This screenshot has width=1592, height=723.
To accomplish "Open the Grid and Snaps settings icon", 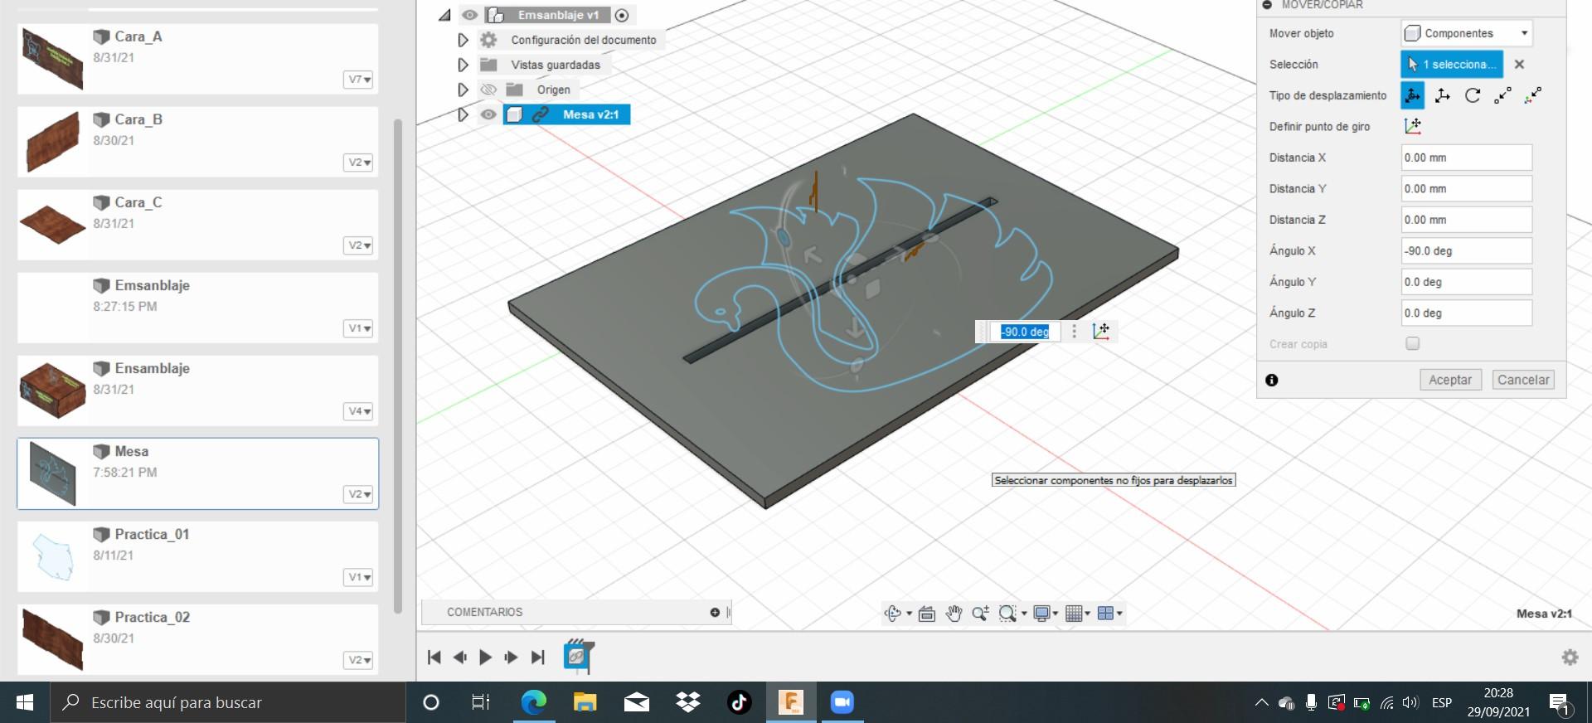I will (x=1074, y=614).
